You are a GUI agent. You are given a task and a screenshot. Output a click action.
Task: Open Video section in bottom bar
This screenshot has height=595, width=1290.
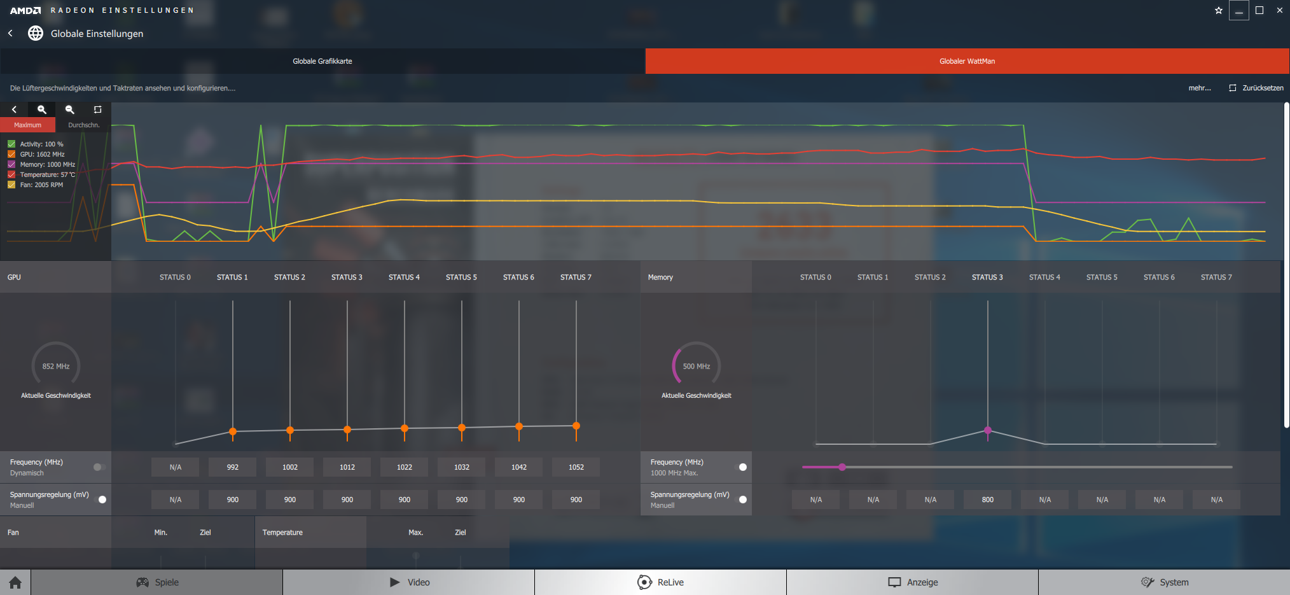pos(409,582)
